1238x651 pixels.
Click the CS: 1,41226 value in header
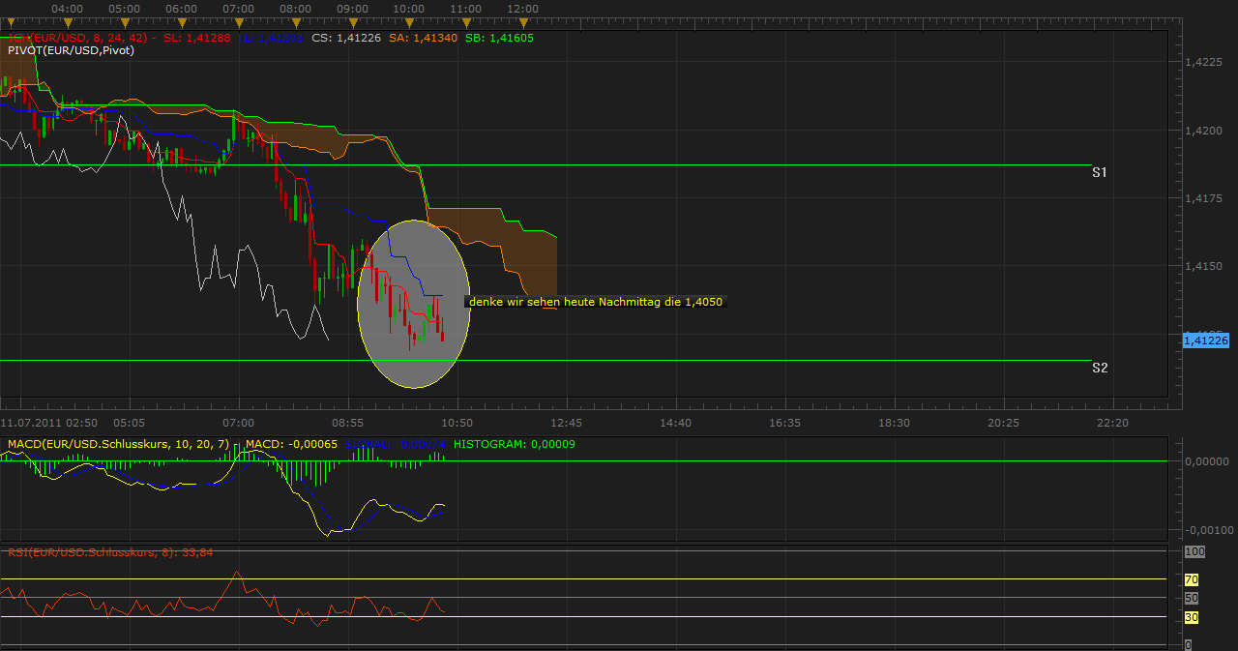(x=348, y=37)
